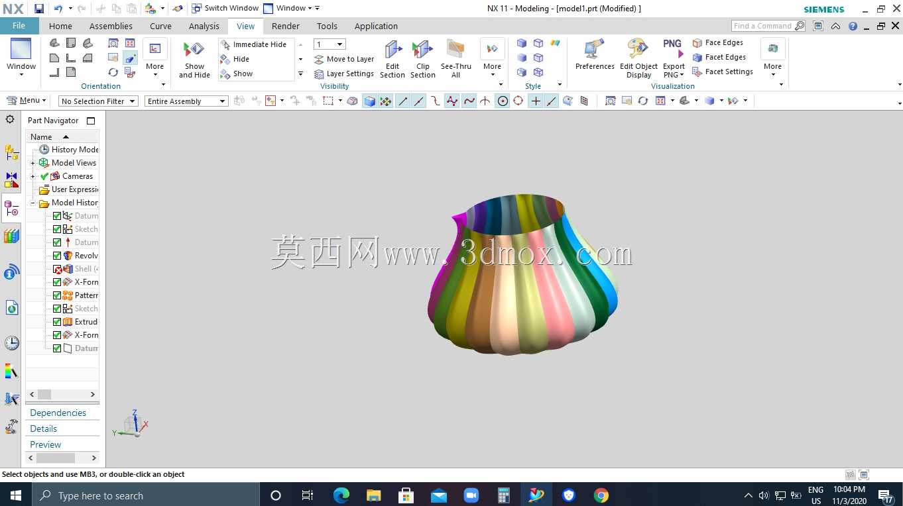Uncheck the Pattern feature checkbox
The width and height of the screenshot is (903, 506).
pos(57,295)
